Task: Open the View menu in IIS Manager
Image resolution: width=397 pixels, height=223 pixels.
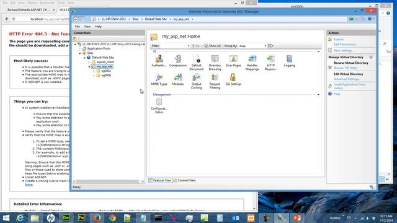Action: [x=87, y=27]
